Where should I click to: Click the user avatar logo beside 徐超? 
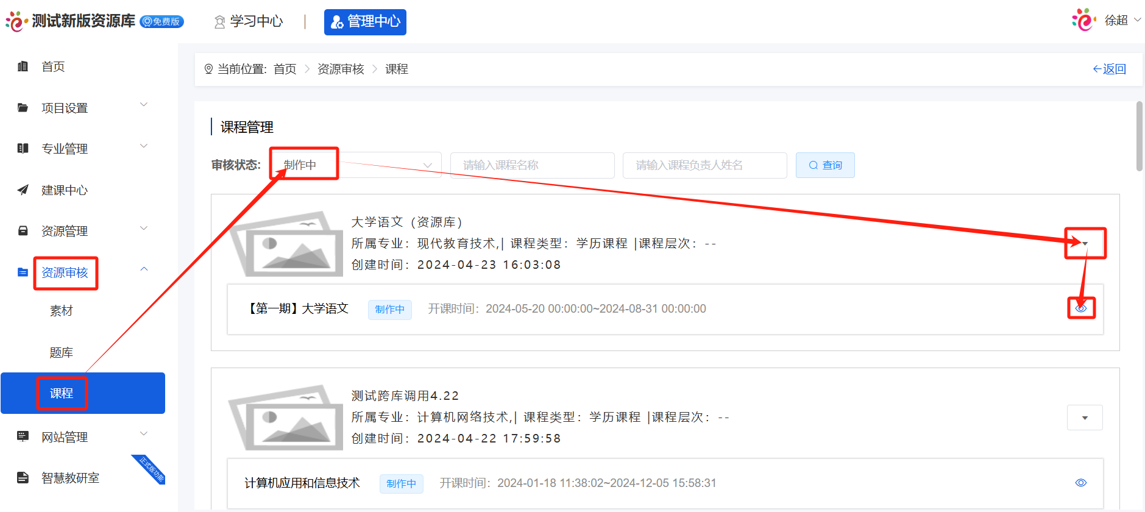[1084, 20]
